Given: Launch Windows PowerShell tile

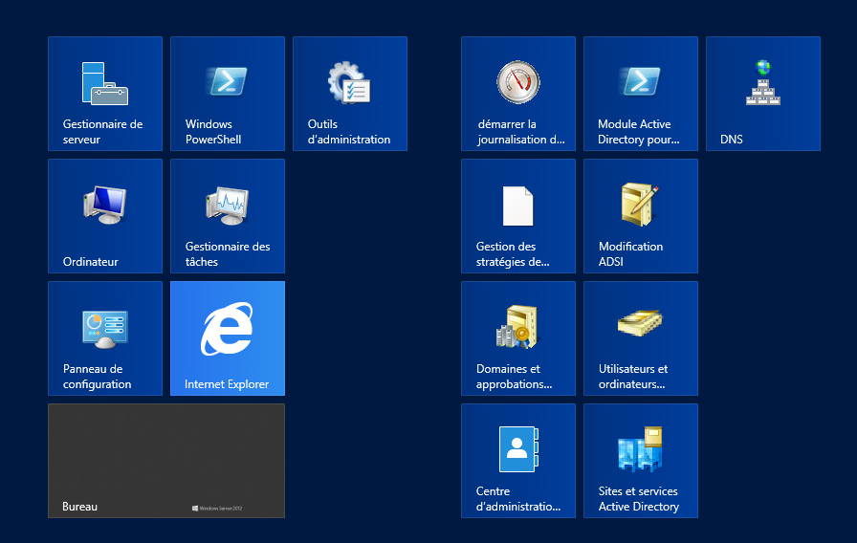Looking at the screenshot, I should (228, 94).
